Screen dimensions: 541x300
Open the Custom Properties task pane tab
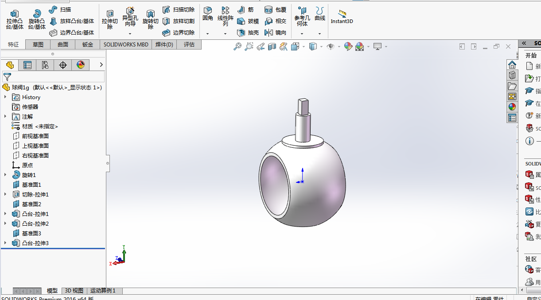point(512,118)
